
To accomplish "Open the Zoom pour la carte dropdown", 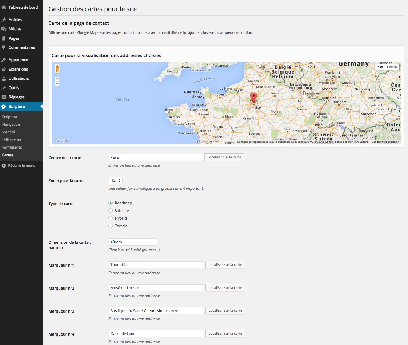I will [x=116, y=180].
